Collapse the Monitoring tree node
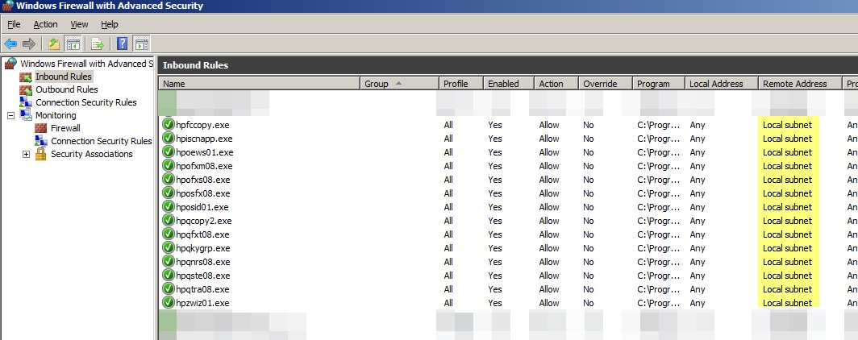The width and height of the screenshot is (858, 340). coord(10,115)
